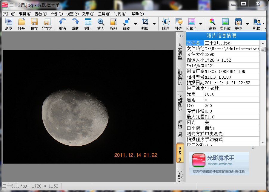Switch to 边框图层 sidebar tab

[180, 102]
